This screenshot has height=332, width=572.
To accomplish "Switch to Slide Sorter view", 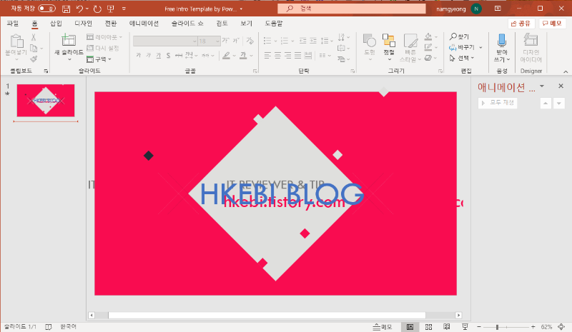I will 428,326.
